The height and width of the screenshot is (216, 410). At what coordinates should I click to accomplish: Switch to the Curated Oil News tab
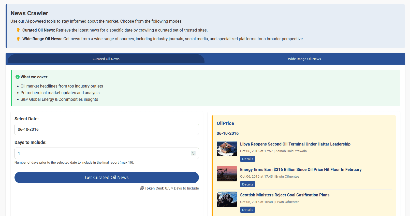pyautogui.click(x=106, y=59)
